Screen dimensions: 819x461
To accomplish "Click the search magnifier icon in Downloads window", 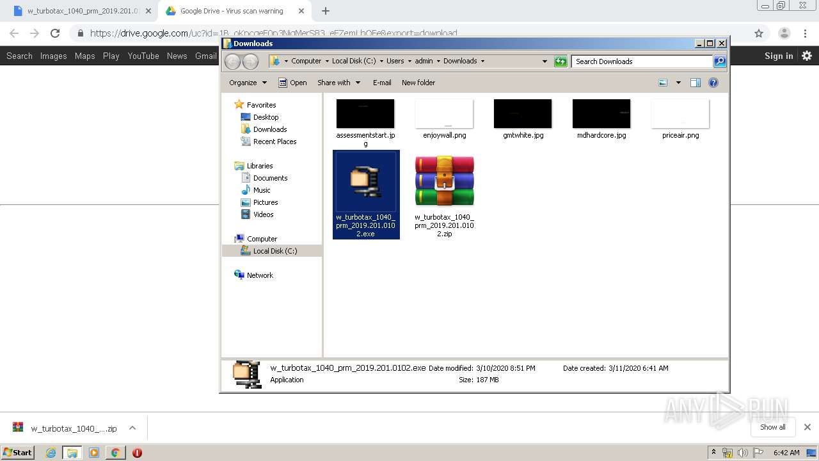I will point(720,61).
